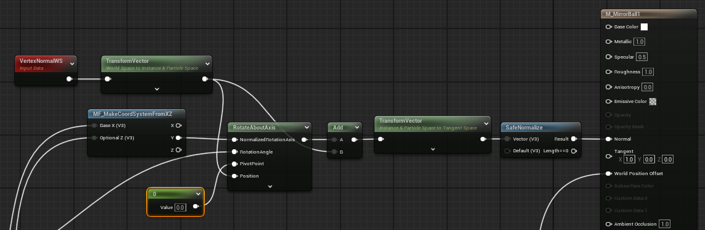The height and width of the screenshot is (230, 705).
Task: Click the Normal input pin on M_MirrorBall1
Action: point(609,139)
